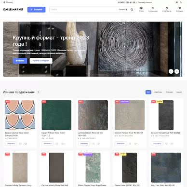Open the Cercom Infinity Moka product image
Image resolution: width=187 pixels, height=187 pixels.
tap(56, 168)
